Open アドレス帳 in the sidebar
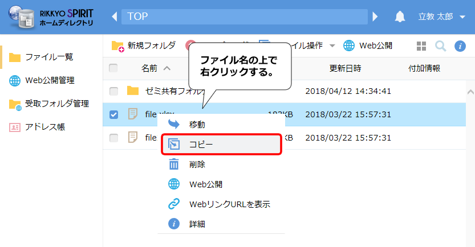The image size is (475, 247). click(x=37, y=127)
